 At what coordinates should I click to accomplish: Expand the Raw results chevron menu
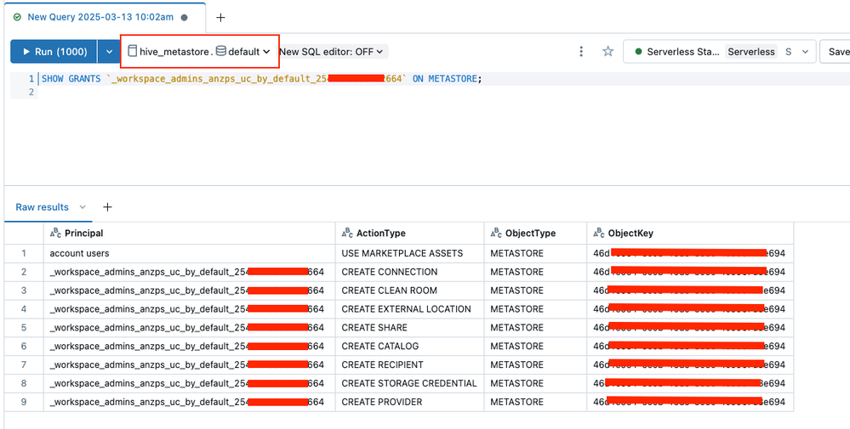tap(83, 207)
